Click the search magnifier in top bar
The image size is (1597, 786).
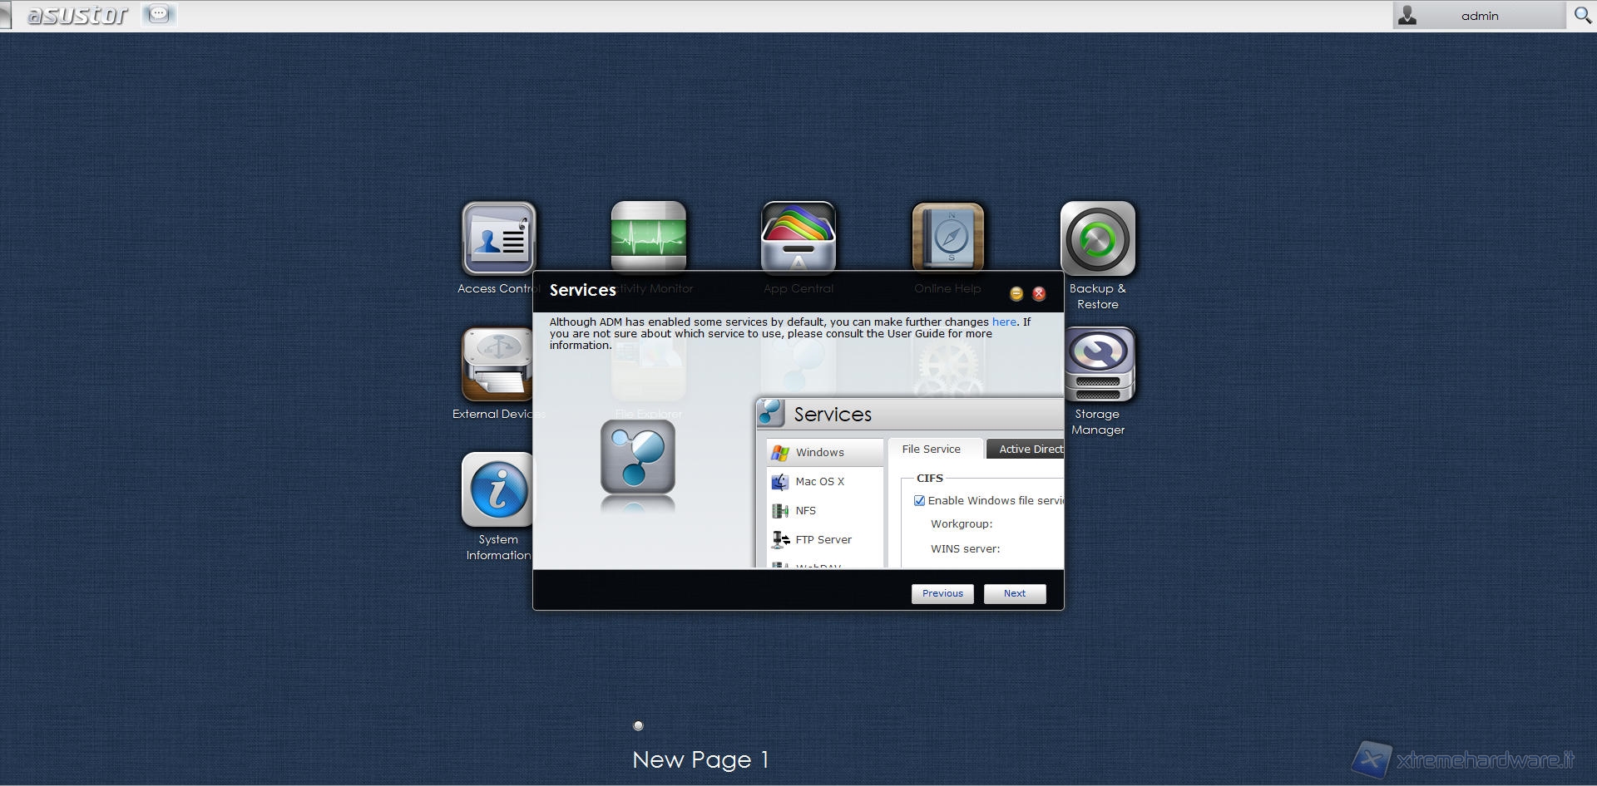[1582, 16]
